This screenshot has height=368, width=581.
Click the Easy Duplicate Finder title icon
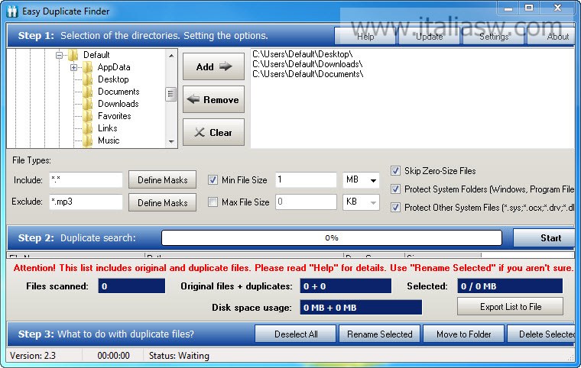[x=12, y=11]
